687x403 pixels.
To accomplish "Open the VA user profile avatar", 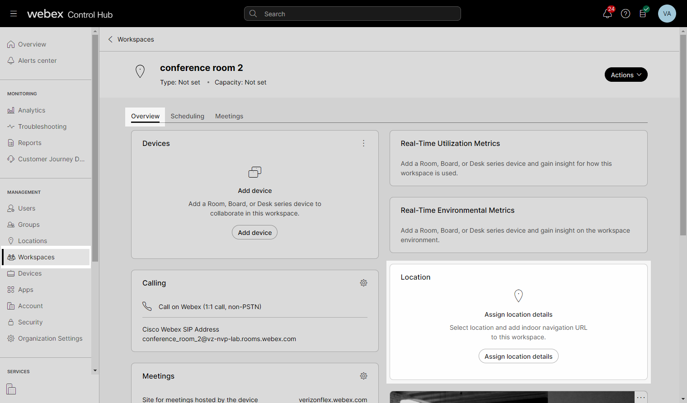I will (x=667, y=14).
